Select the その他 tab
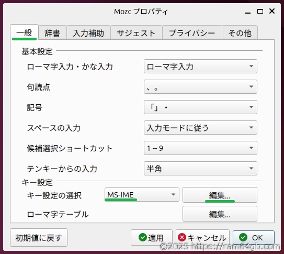Viewport: 284px width, 254px height. click(240, 33)
